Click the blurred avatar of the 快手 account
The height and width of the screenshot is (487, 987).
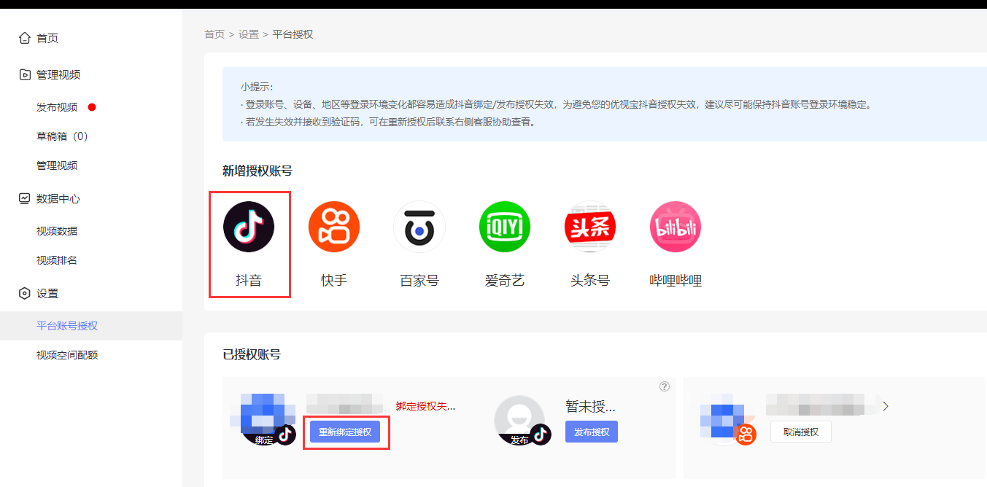coord(722,419)
